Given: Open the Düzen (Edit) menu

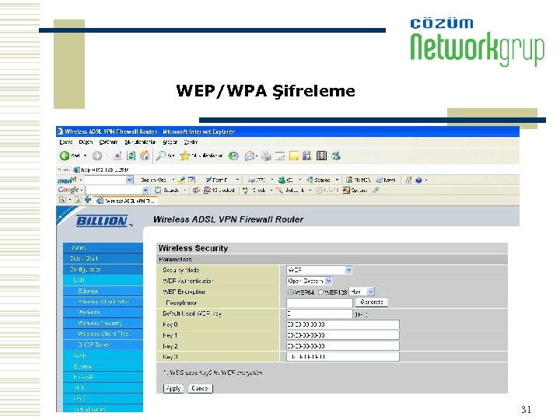Looking at the screenshot, I should click(x=86, y=142).
